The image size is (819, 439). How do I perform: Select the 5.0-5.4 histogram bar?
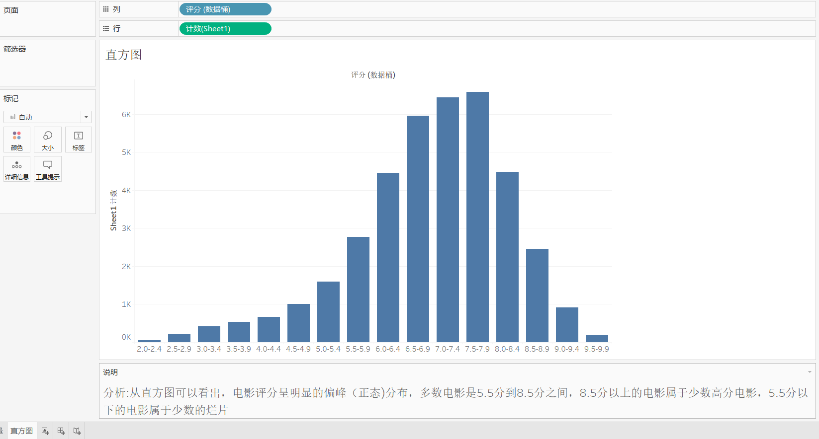328,312
